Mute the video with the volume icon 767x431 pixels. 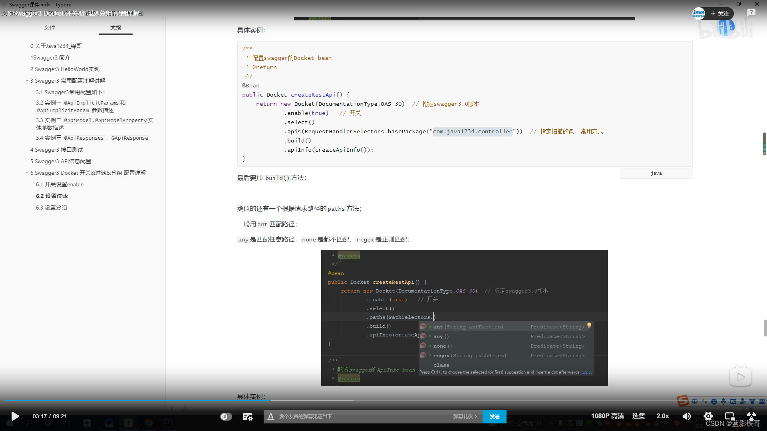coord(686,416)
